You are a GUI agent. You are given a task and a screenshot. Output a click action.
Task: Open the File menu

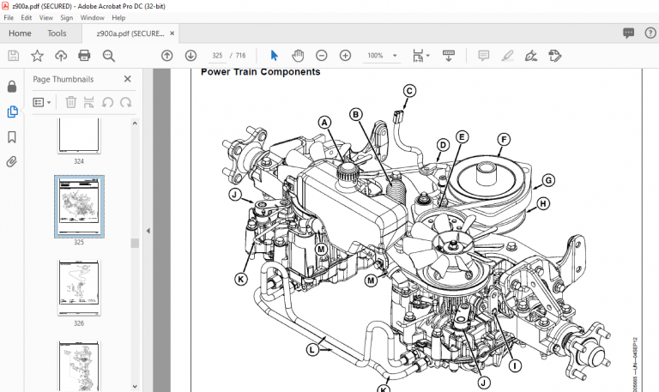9,18
